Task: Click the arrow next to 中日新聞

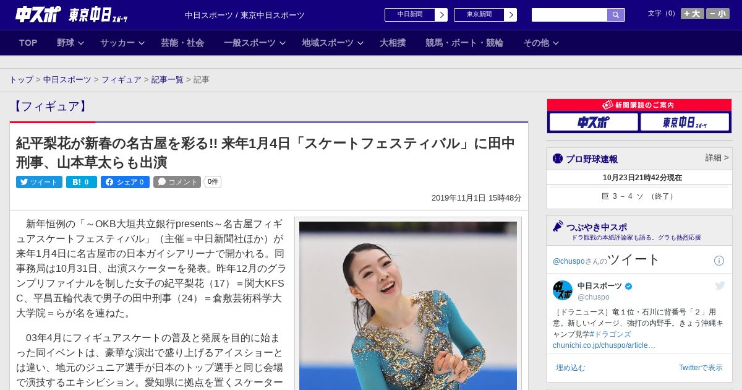Action: point(441,15)
